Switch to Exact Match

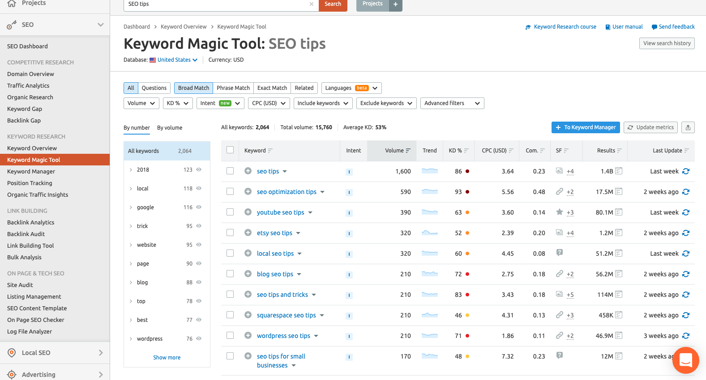pos(272,88)
